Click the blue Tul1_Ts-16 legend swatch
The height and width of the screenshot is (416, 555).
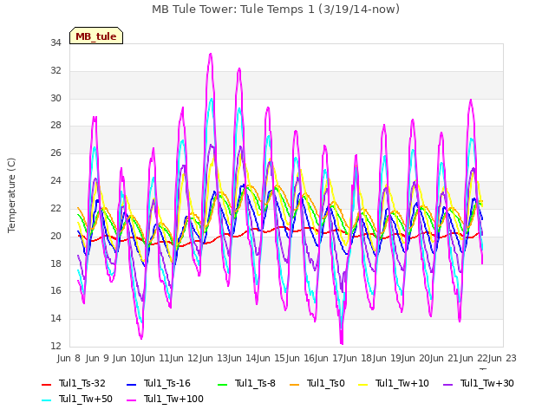[131, 384]
